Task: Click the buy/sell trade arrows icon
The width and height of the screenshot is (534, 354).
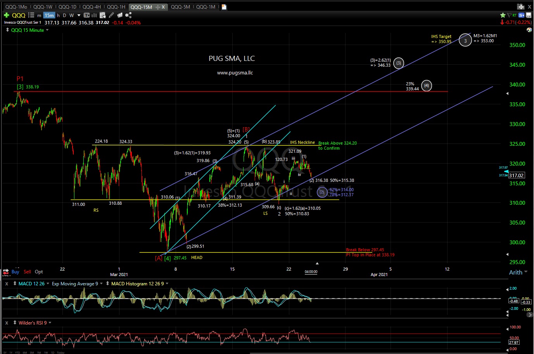Action: (x=6, y=272)
